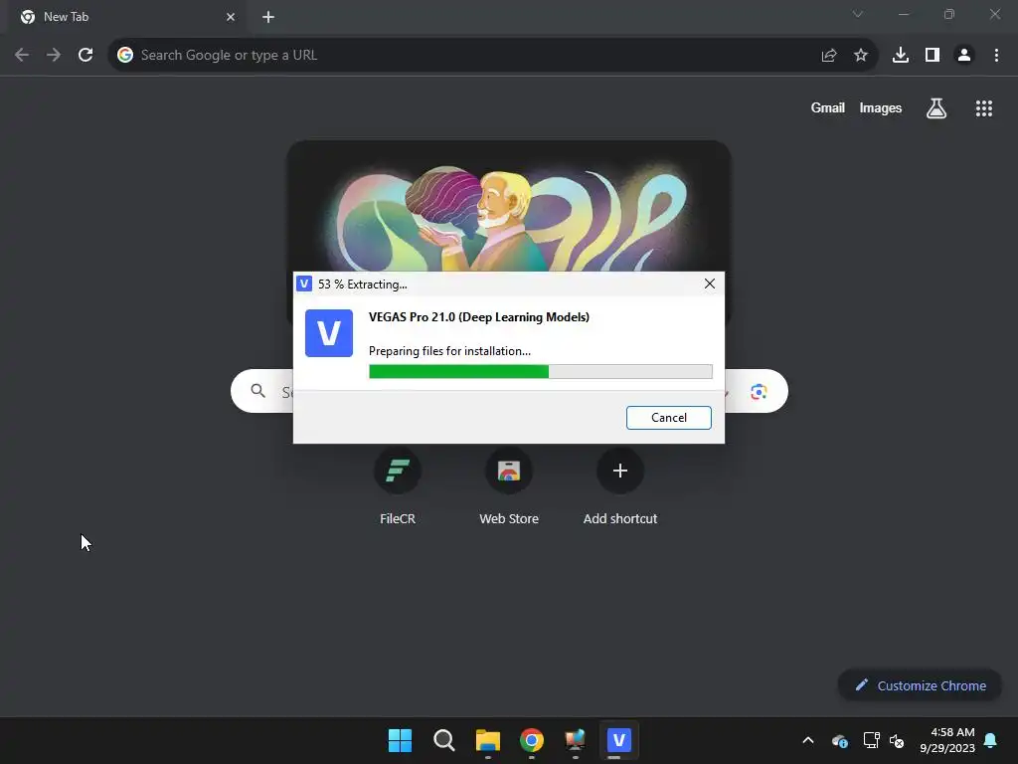Search by image with Google Lens
Screen dimensions: 1018x764
click(759, 392)
